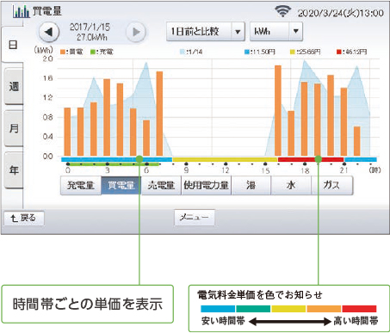
Task: Click the Wi-Fi signal status icon
Action: [x=282, y=11]
